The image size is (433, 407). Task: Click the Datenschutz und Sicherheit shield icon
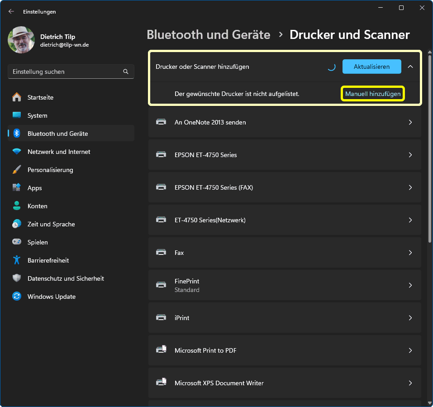17,278
